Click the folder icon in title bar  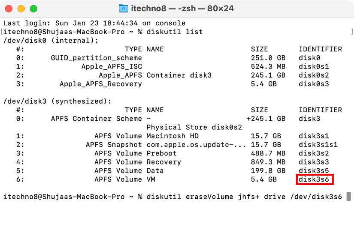[124, 9]
